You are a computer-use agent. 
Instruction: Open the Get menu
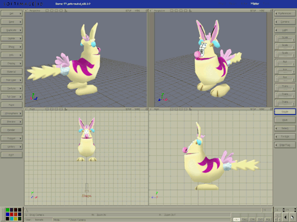tap(12, 14)
